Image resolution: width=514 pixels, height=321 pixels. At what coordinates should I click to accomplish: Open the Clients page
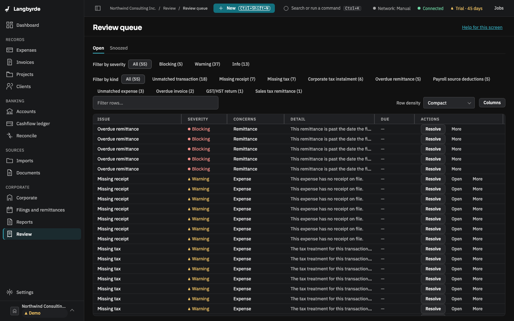click(42, 86)
